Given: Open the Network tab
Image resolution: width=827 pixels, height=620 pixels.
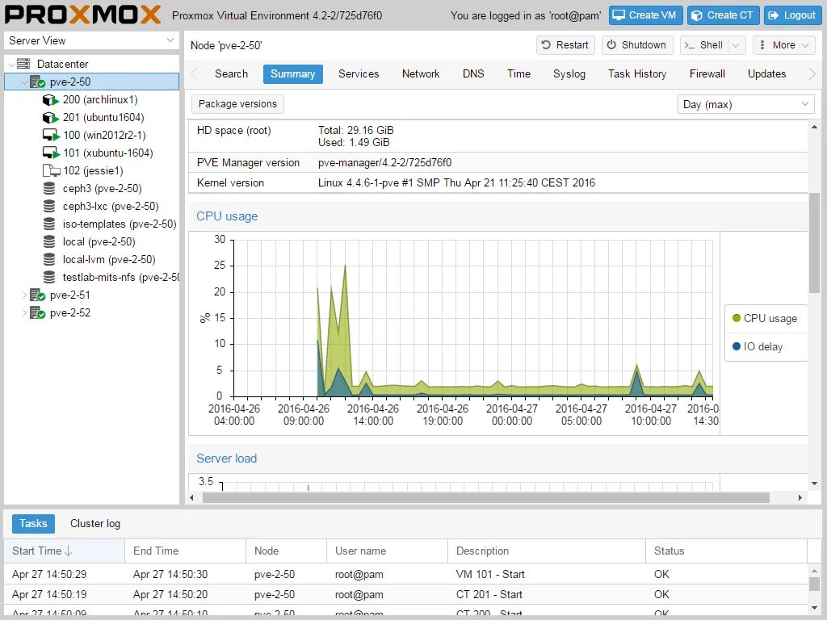Looking at the screenshot, I should click(x=421, y=73).
